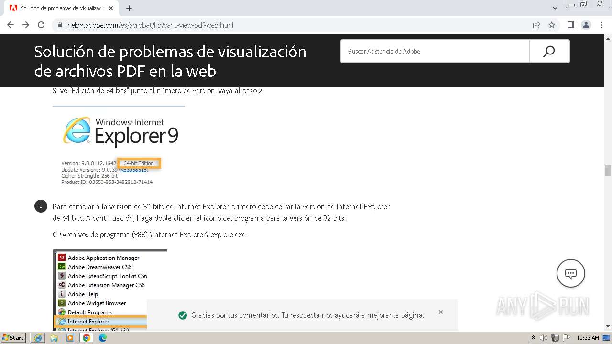This screenshot has height=344, width=612.
Task: Switch to Chrome in taskbar
Action: coord(87,338)
